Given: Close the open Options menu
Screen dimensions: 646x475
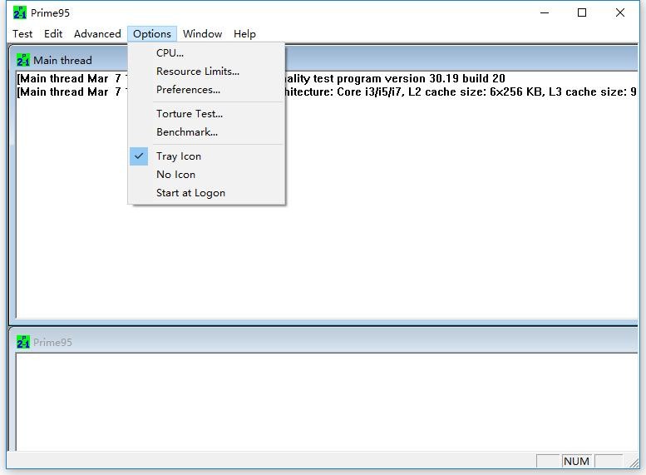Looking at the screenshot, I should tap(152, 34).
